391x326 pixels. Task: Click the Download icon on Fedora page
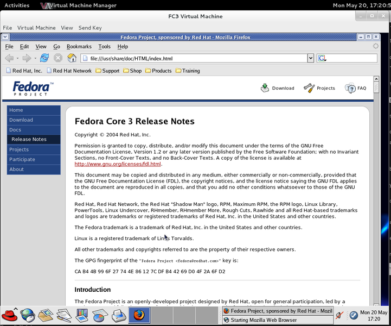point(265,88)
